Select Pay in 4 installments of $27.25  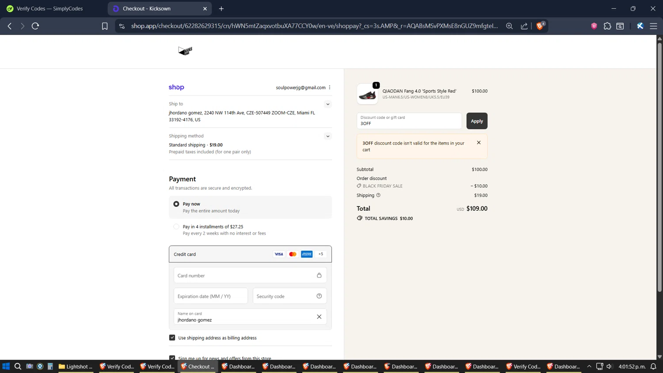[x=176, y=227]
